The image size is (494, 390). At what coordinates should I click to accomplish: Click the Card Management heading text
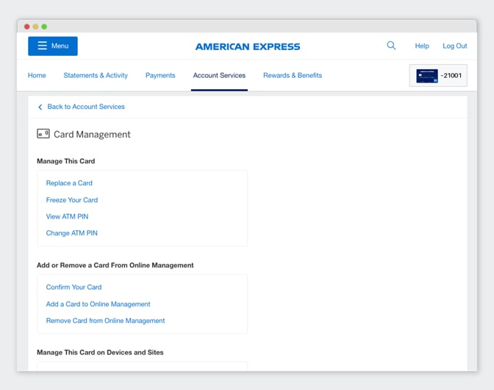point(92,135)
